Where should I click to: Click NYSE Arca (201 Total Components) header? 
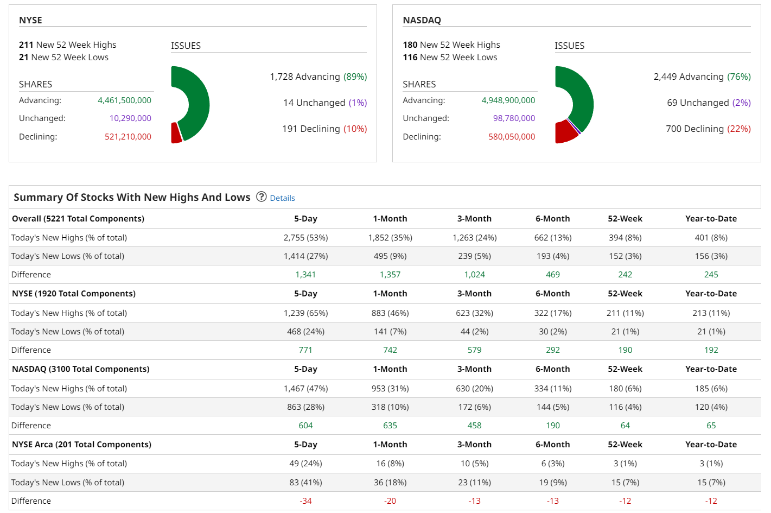81,445
